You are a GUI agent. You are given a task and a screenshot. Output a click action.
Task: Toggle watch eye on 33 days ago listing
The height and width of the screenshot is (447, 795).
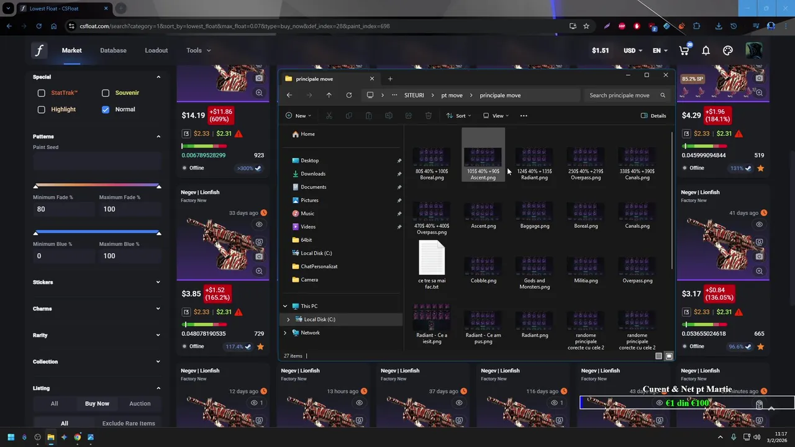[259, 225]
